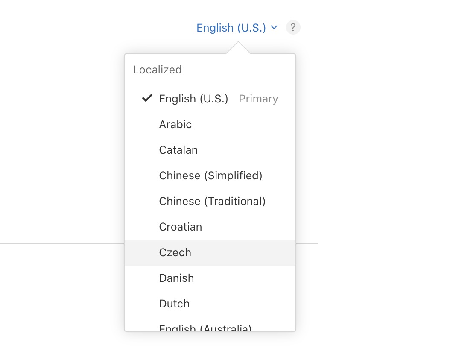
Task: Select English (U.S.) in the Localized list
Action: pos(193,99)
